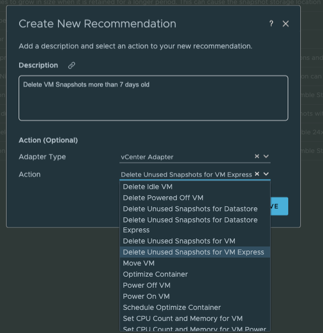
Task: Select Power Off VM action
Action: (x=195, y=285)
